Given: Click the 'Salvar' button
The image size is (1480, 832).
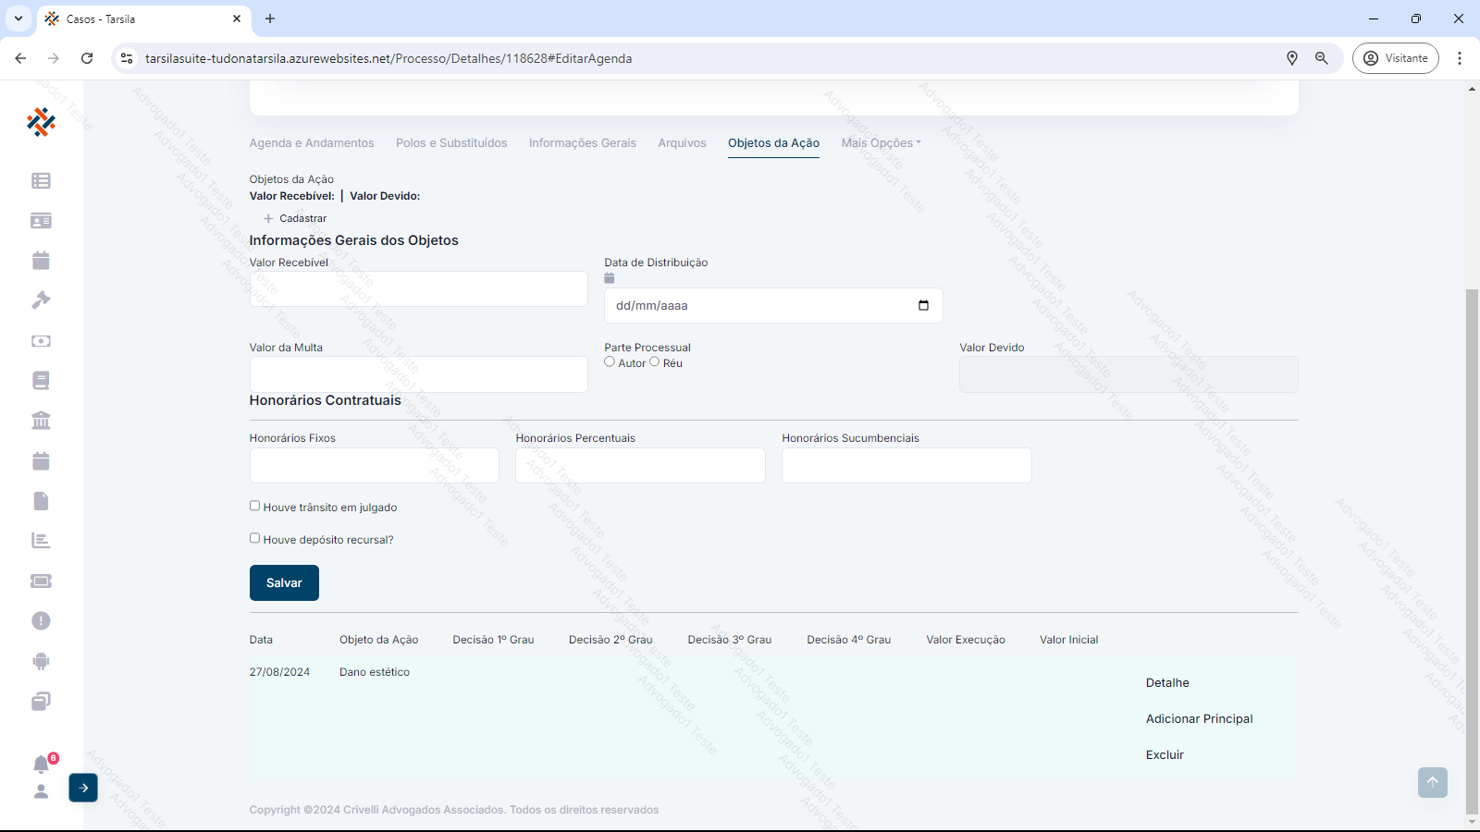Looking at the screenshot, I should pos(284,583).
